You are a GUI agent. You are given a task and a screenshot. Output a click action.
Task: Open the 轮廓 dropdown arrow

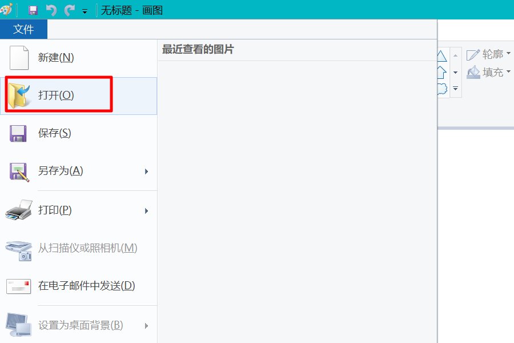click(508, 53)
